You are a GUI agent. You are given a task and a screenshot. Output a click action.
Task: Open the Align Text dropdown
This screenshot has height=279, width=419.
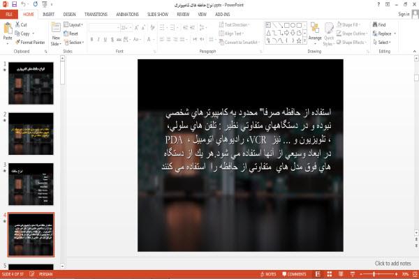point(231,33)
